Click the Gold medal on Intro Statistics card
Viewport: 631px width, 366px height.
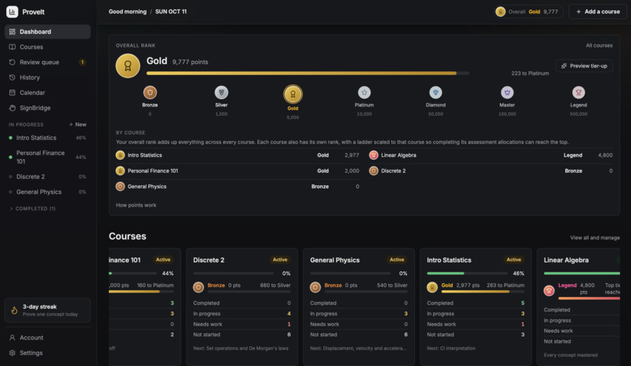point(432,287)
